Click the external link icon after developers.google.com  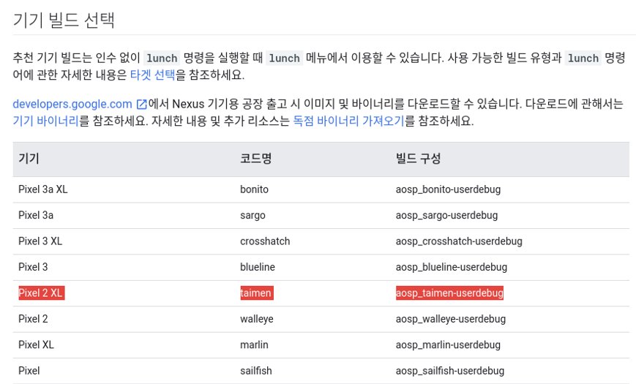click(x=141, y=104)
